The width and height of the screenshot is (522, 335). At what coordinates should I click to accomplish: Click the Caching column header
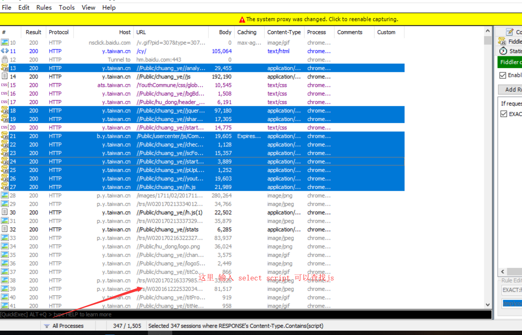(x=249, y=32)
